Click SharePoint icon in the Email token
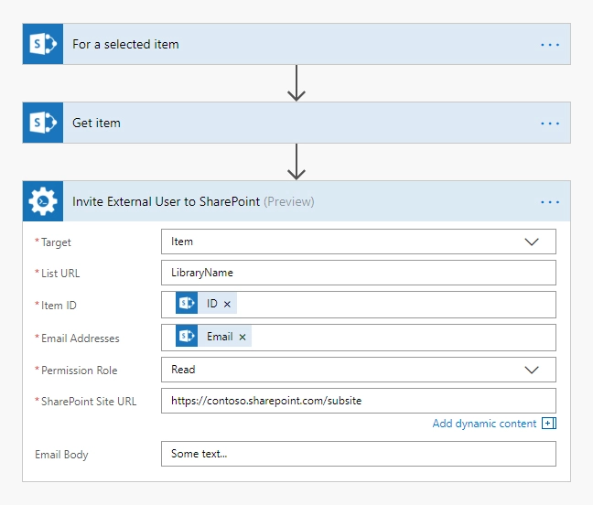This screenshot has width=593, height=505. [x=187, y=336]
